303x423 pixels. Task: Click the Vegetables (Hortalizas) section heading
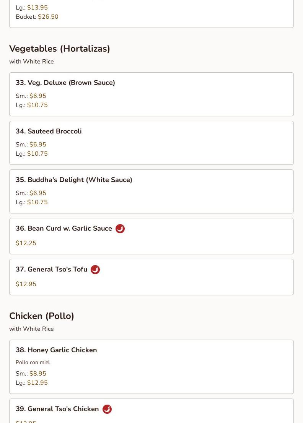[x=60, y=49]
